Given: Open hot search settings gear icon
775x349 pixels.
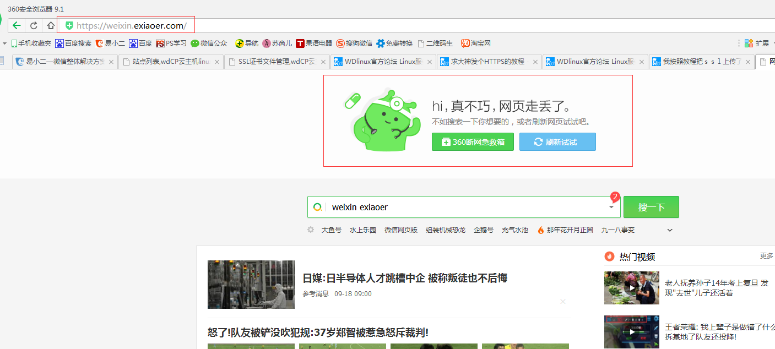Looking at the screenshot, I should pos(311,230).
